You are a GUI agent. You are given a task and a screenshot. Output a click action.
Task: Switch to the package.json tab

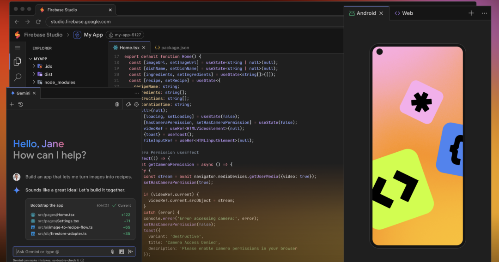pos(172,48)
